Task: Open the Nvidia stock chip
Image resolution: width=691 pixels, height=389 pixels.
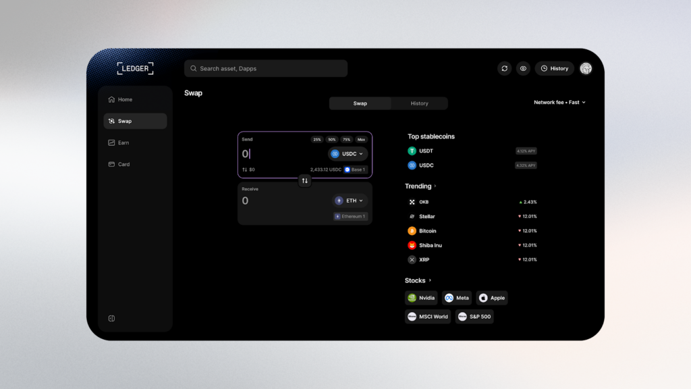Action: 421,298
